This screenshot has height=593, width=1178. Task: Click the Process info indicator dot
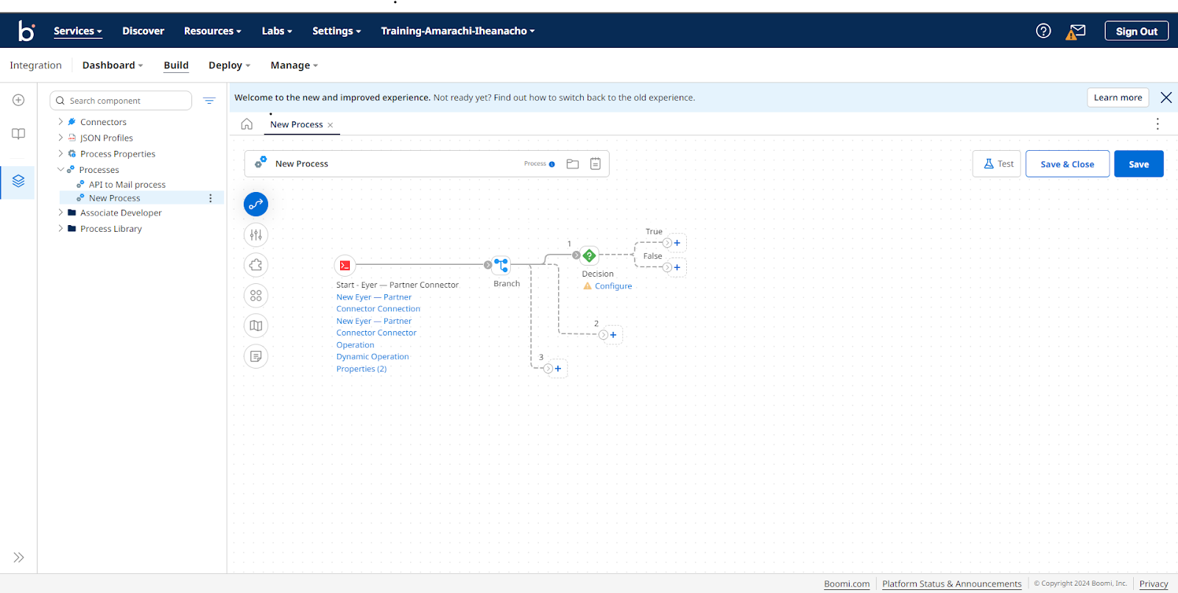click(x=552, y=164)
